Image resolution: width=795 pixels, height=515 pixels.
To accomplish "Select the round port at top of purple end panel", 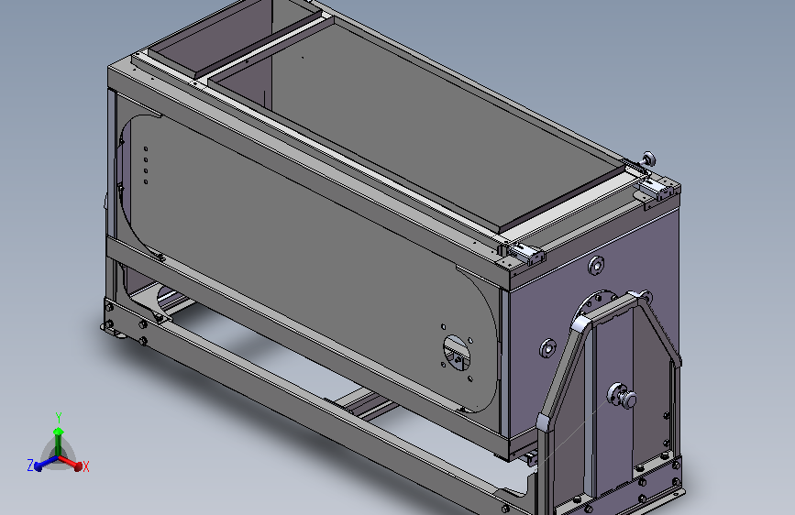I will click(596, 265).
